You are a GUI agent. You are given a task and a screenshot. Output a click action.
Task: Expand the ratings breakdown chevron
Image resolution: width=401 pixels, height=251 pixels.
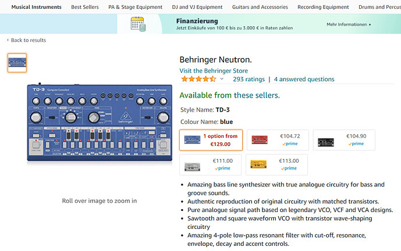(222, 79)
